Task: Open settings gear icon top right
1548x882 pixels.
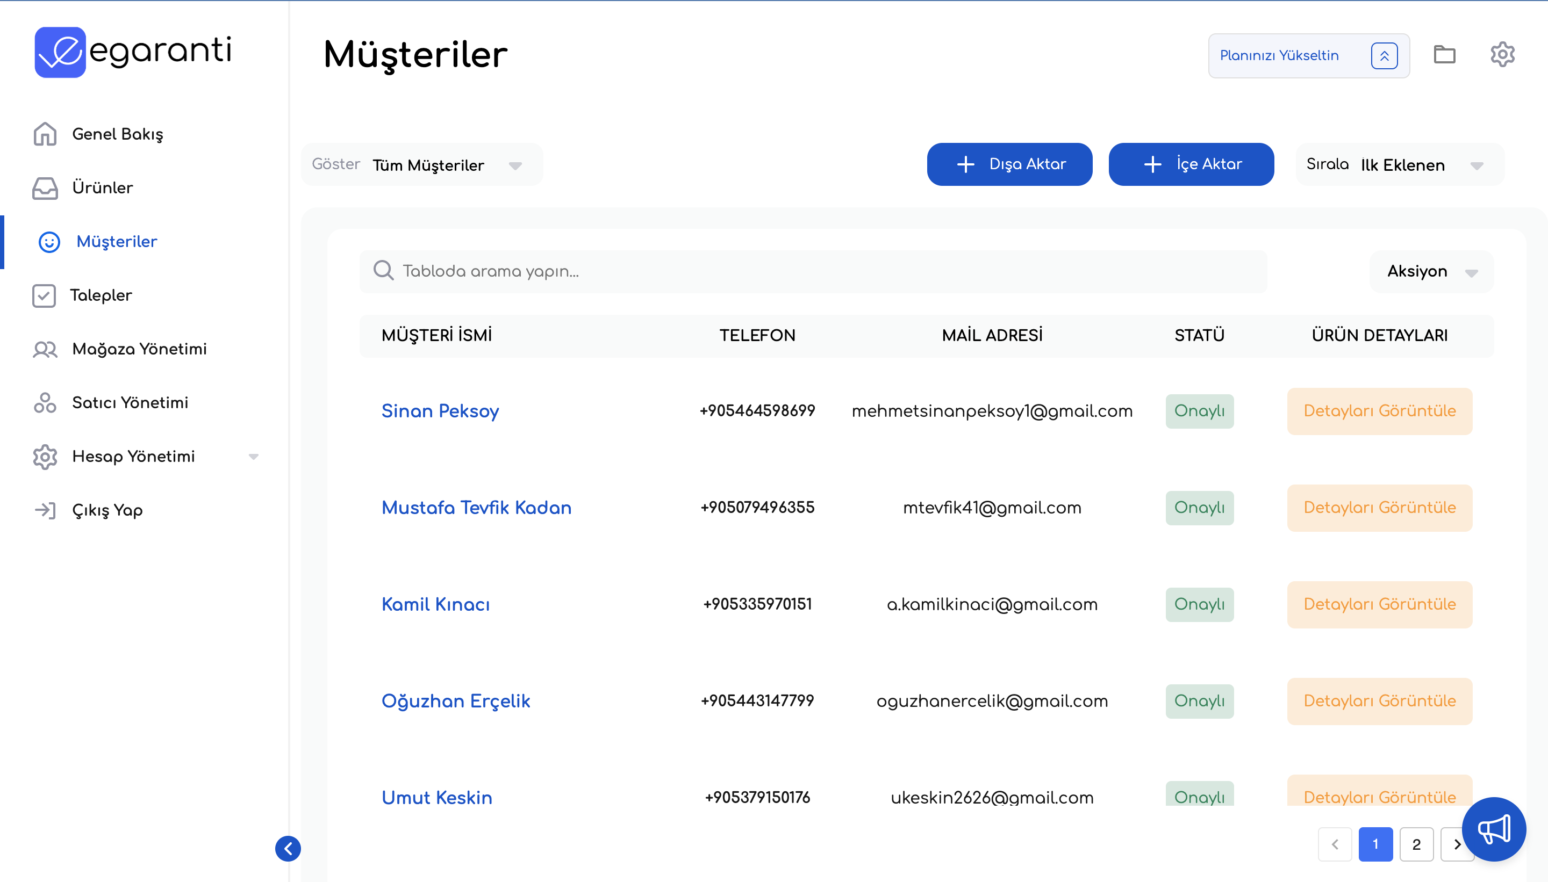Action: [1502, 55]
